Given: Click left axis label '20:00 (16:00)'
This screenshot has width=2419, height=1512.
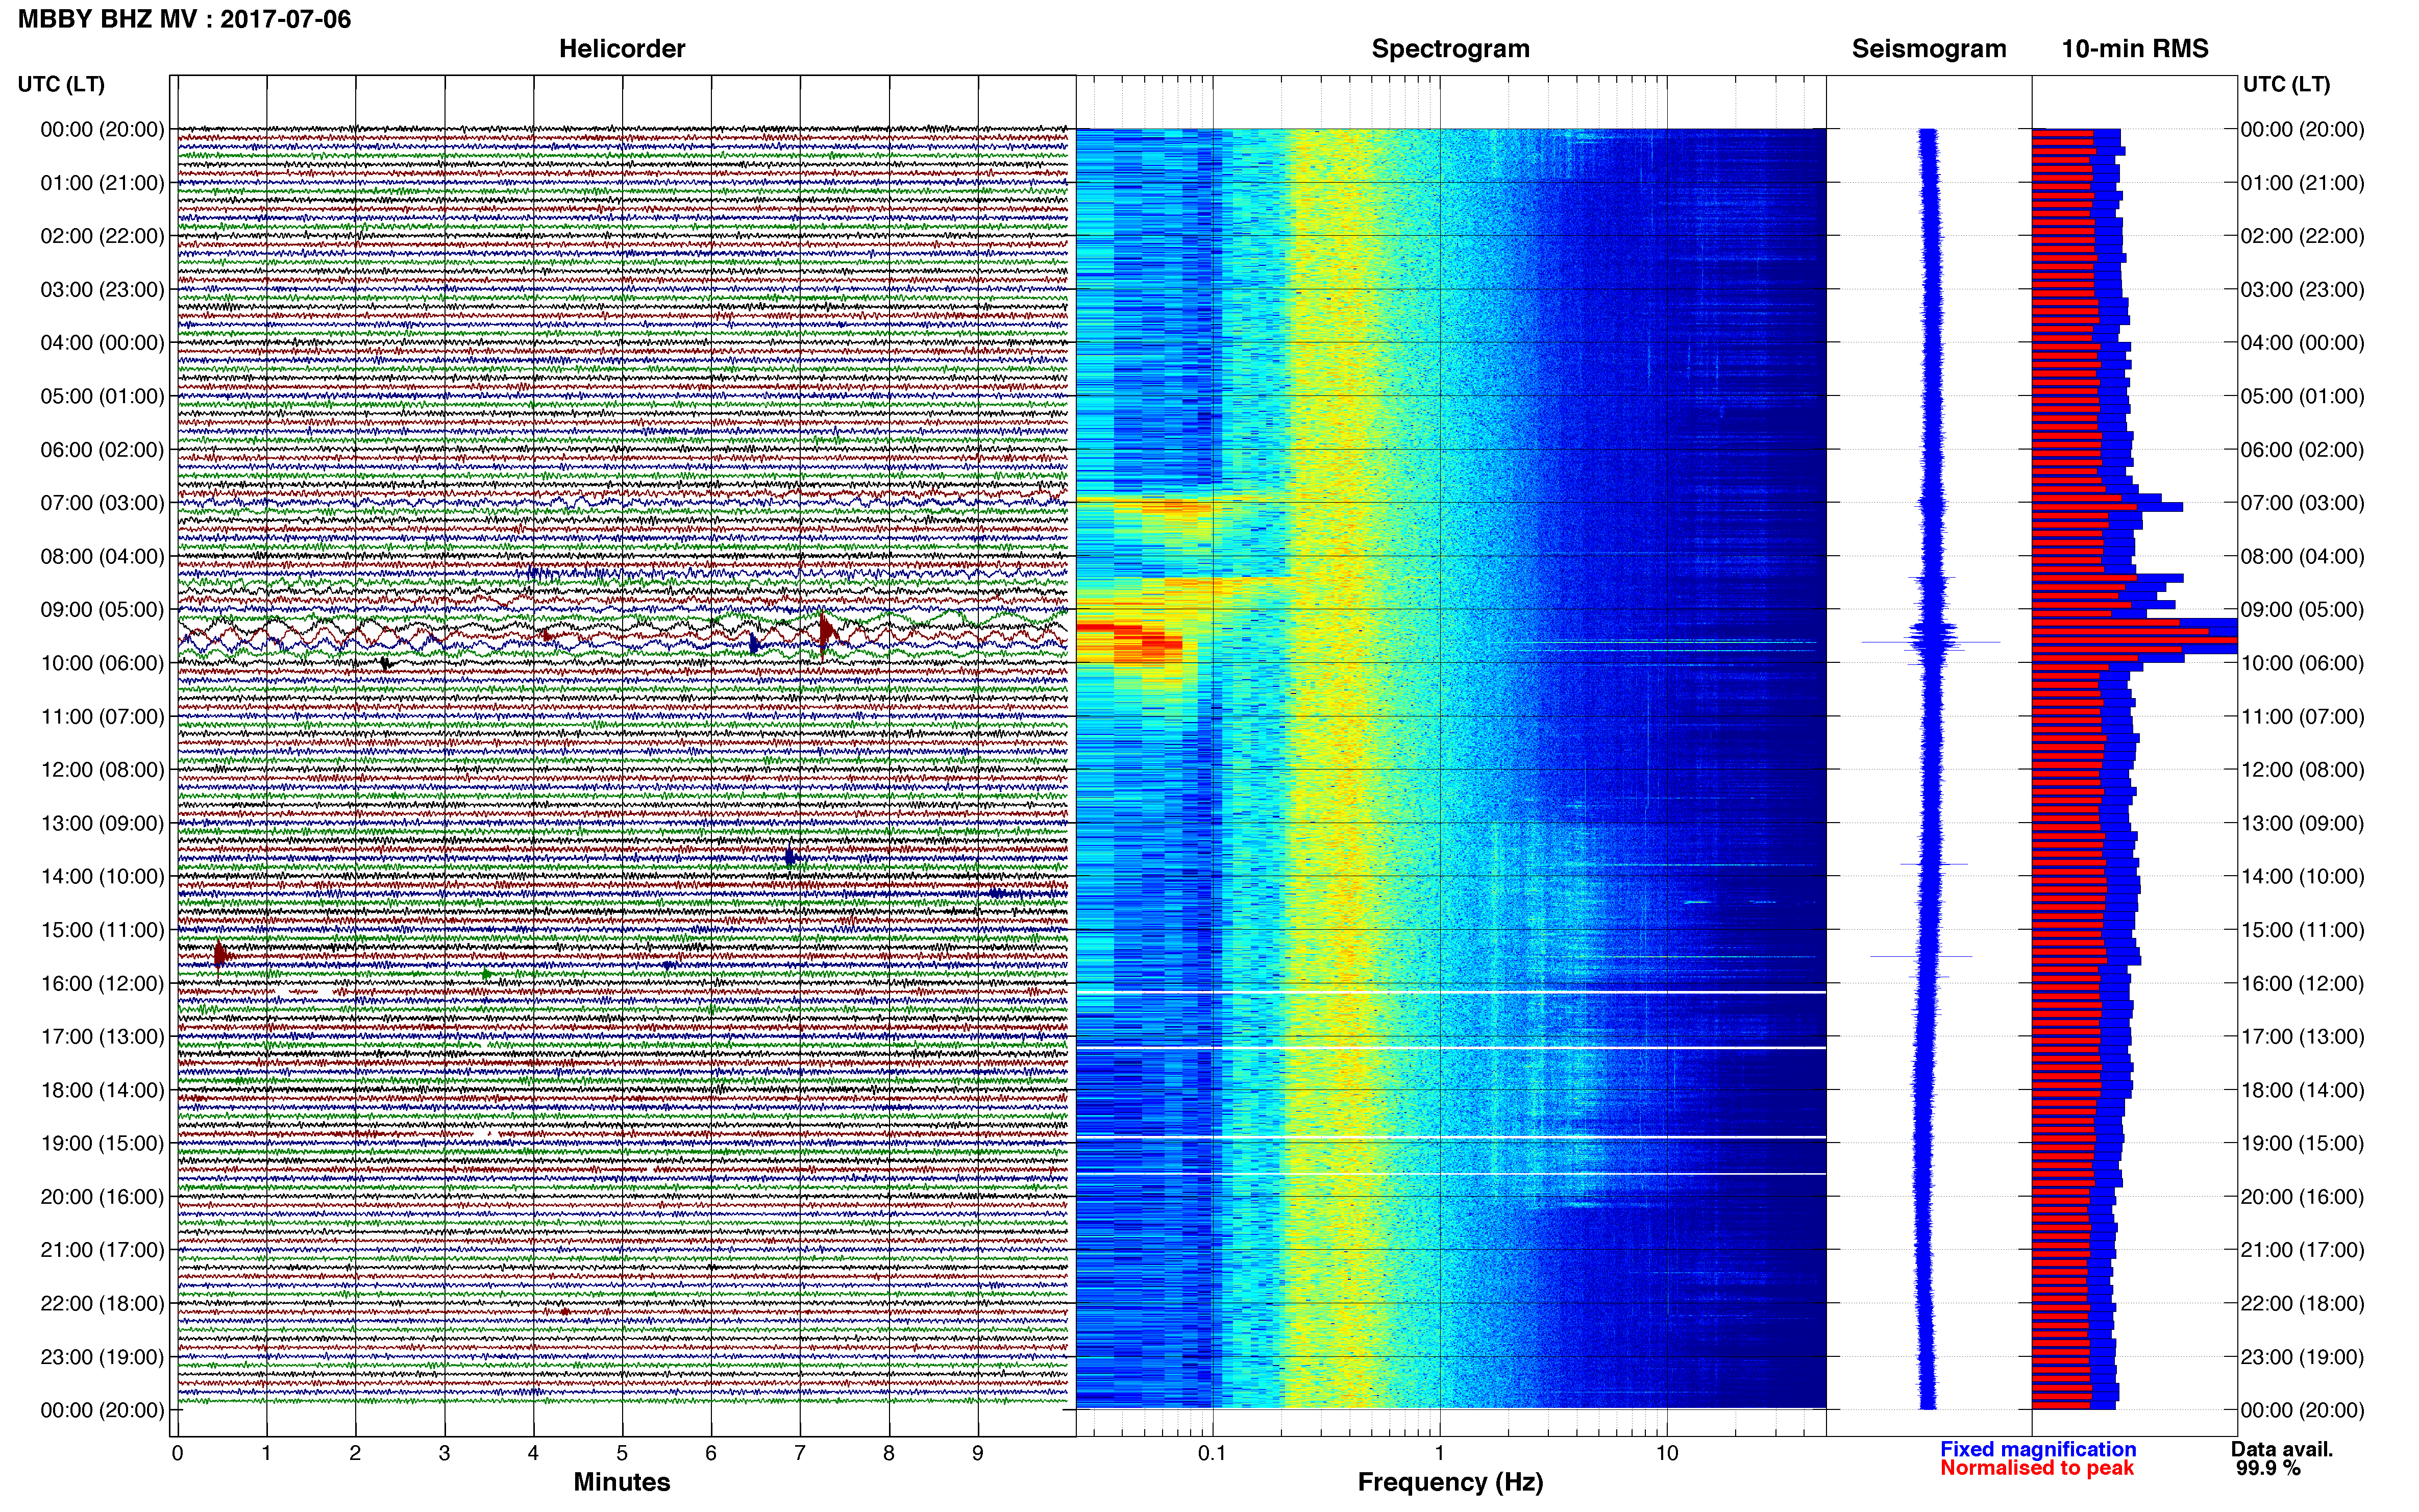Looking at the screenshot, I should tap(102, 1197).
